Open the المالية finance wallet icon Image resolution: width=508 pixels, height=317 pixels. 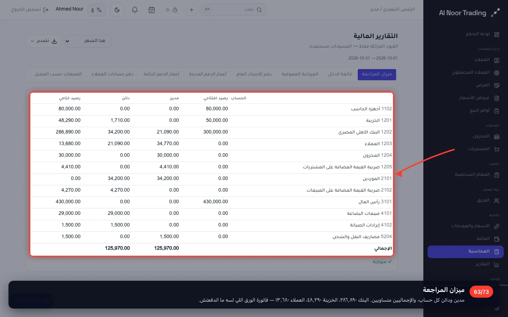(x=497, y=239)
